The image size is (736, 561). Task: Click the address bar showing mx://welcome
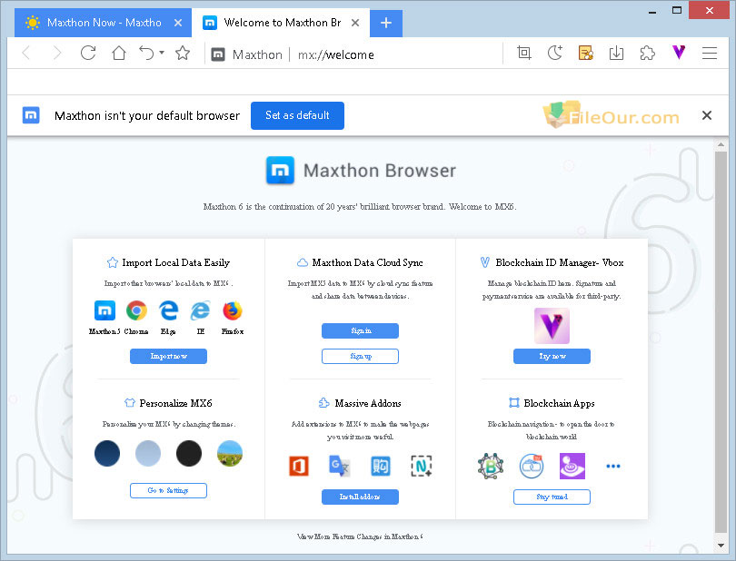[336, 54]
